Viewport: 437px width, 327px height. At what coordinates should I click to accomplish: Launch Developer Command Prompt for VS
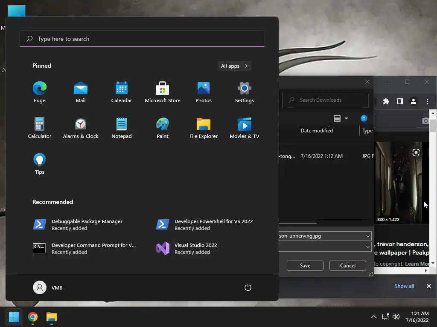click(84, 248)
